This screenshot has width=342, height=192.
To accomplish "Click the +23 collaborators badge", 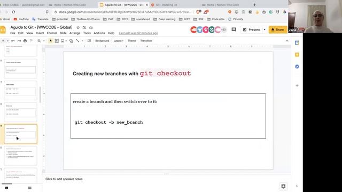I will [223, 30].
